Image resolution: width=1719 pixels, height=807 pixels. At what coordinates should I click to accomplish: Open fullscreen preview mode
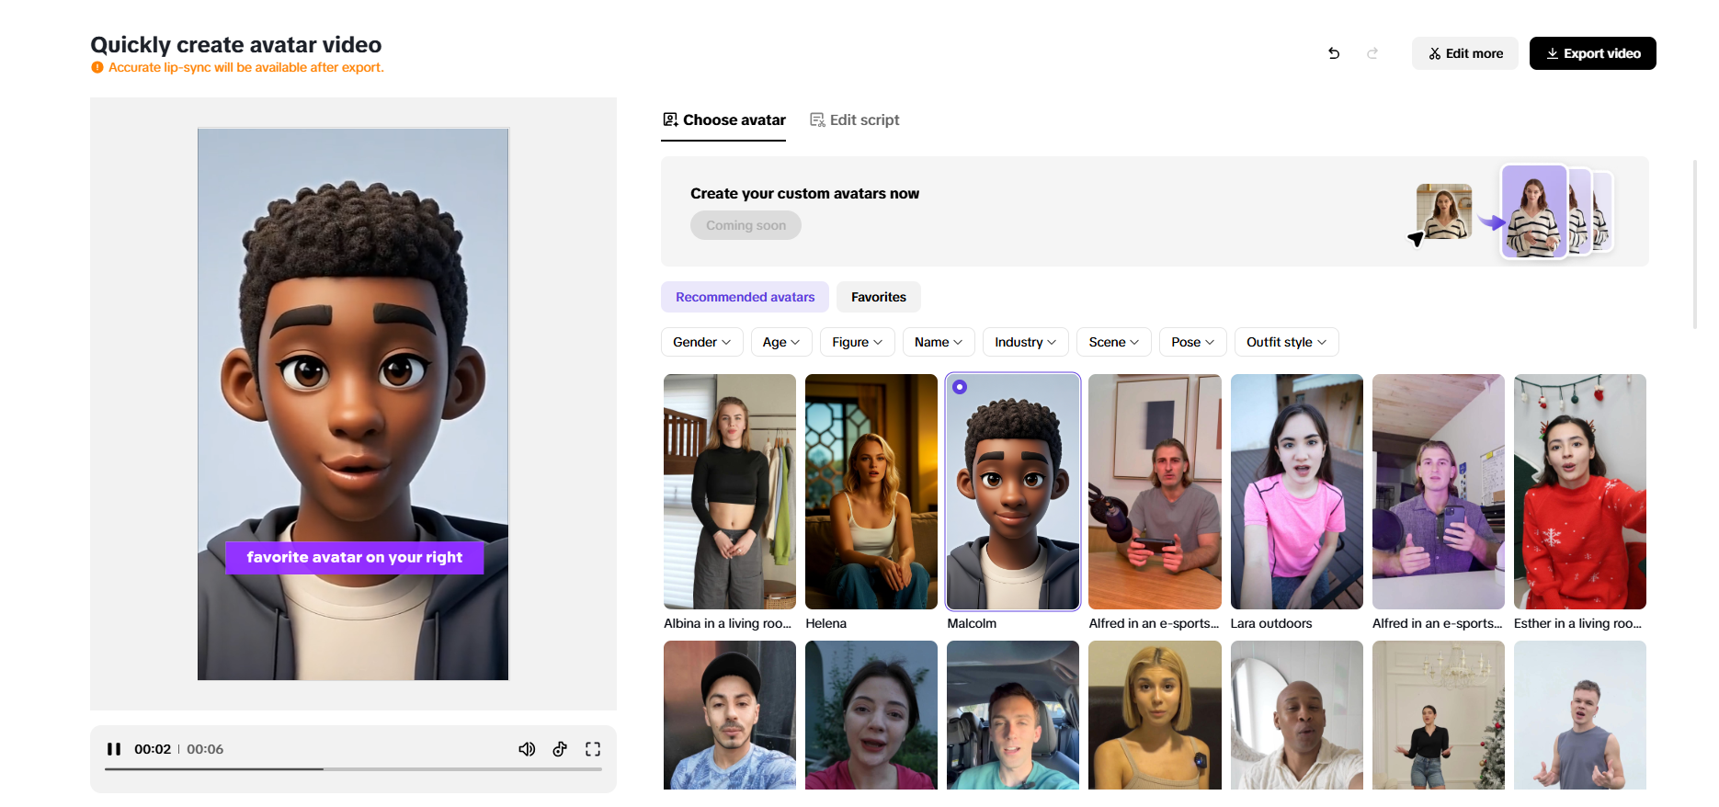pos(593,749)
